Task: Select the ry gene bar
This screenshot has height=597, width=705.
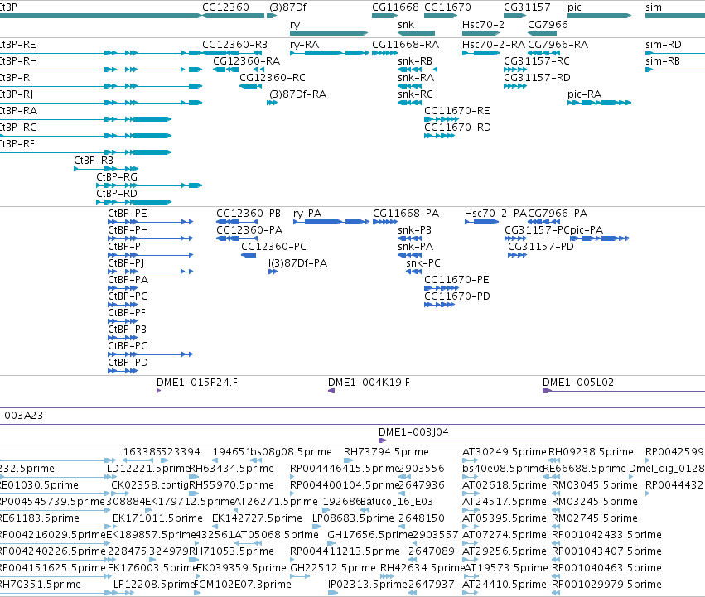Action: click(329, 33)
